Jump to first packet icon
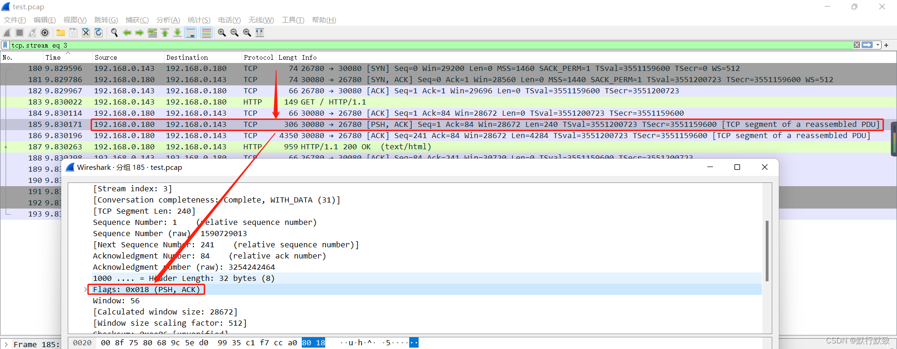This screenshot has height=349, width=897. (165, 33)
